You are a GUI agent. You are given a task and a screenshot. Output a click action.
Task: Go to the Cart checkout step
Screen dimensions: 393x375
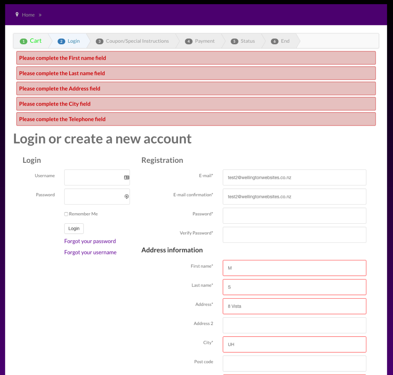[36, 41]
